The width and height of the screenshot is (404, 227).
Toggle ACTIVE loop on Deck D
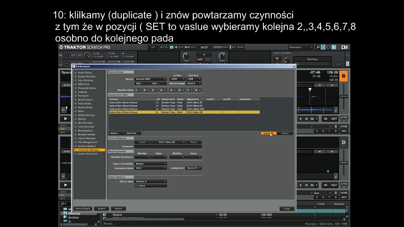click(344, 184)
